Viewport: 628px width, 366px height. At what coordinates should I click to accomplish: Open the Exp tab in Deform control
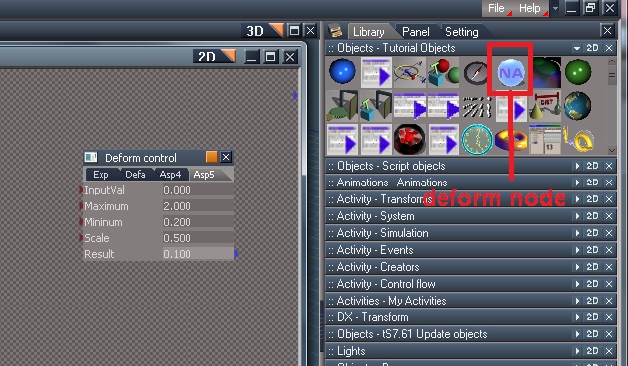[101, 175]
